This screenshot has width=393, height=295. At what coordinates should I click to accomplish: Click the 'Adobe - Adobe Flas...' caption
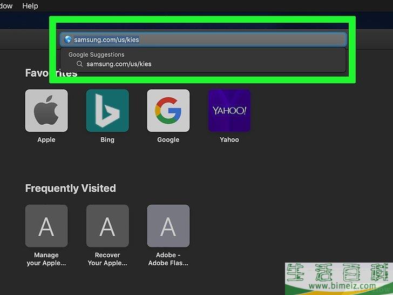coord(168,259)
